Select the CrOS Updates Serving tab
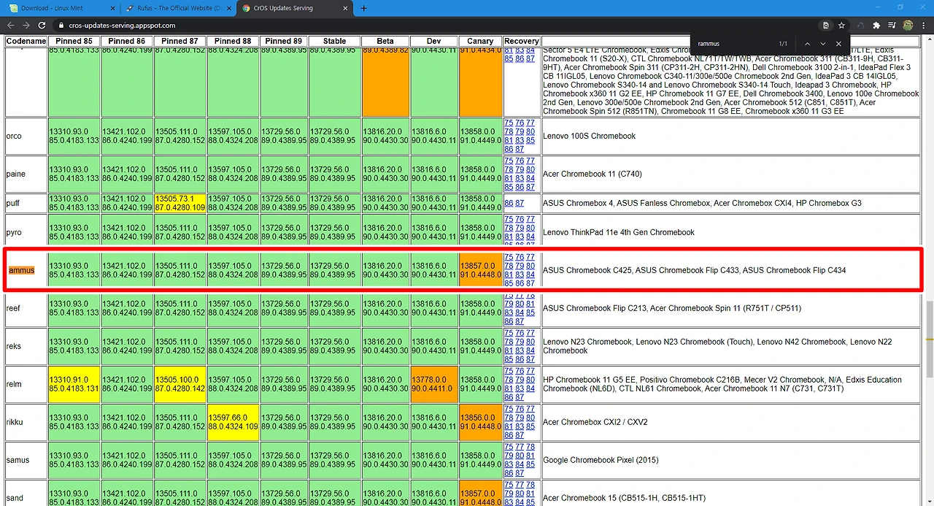This screenshot has width=934, height=506. [x=295, y=8]
